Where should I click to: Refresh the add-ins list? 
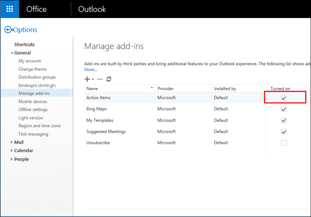click(109, 79)
